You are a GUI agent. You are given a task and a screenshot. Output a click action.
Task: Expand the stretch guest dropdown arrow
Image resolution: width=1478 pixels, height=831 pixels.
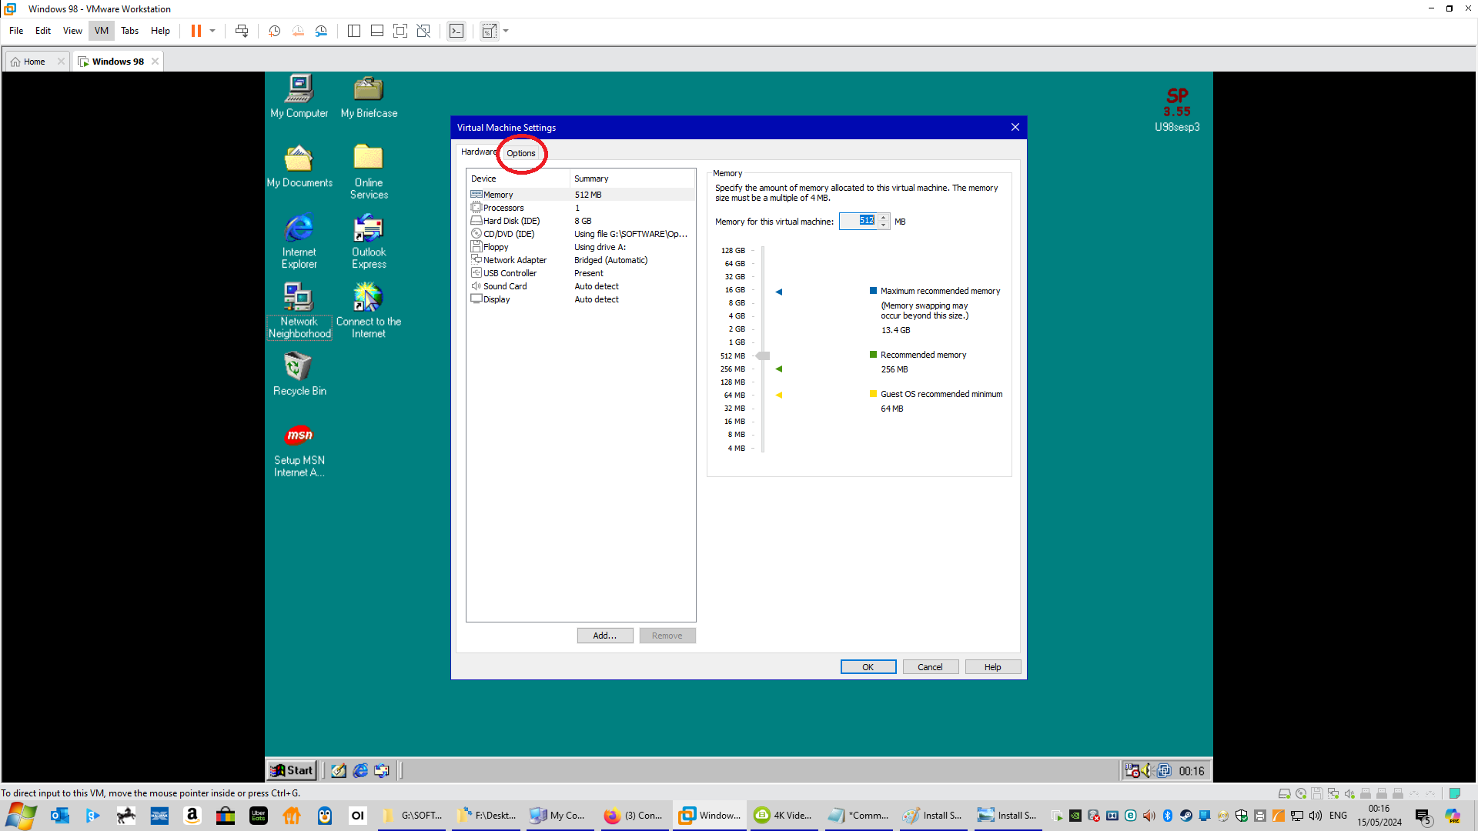[x=506, y=31]
